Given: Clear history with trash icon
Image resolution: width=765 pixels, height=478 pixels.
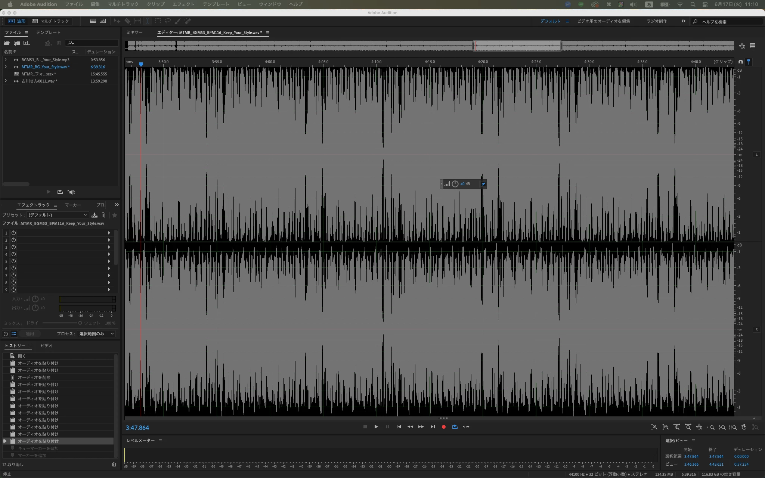Looking at the screenshot, I should (x=114, y=464).
